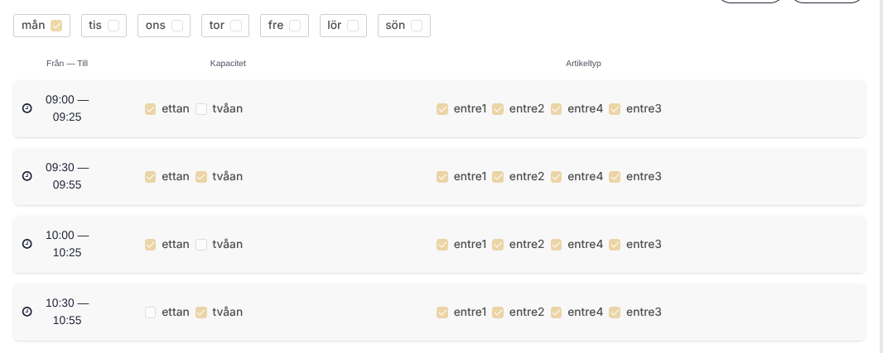The image size is (883, 353).
Task: Enable ettan capacity for 10:30 slot
Action: (x=150, y=312)
